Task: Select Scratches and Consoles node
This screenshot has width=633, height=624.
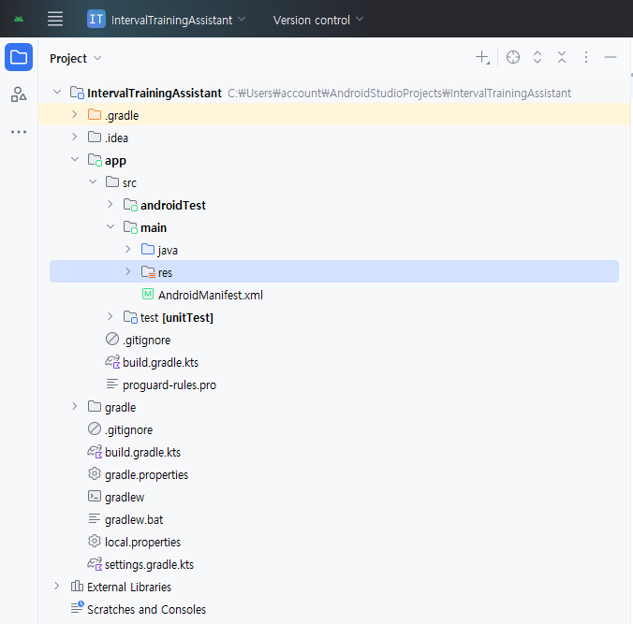Action: tap(146, 609)
